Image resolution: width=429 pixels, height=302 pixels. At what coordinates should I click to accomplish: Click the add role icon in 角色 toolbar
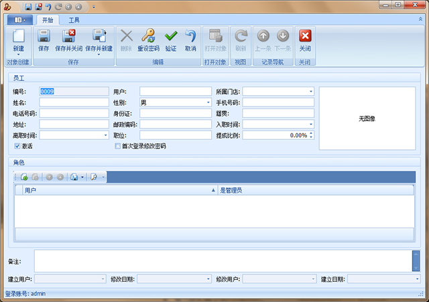pos(24,177)
